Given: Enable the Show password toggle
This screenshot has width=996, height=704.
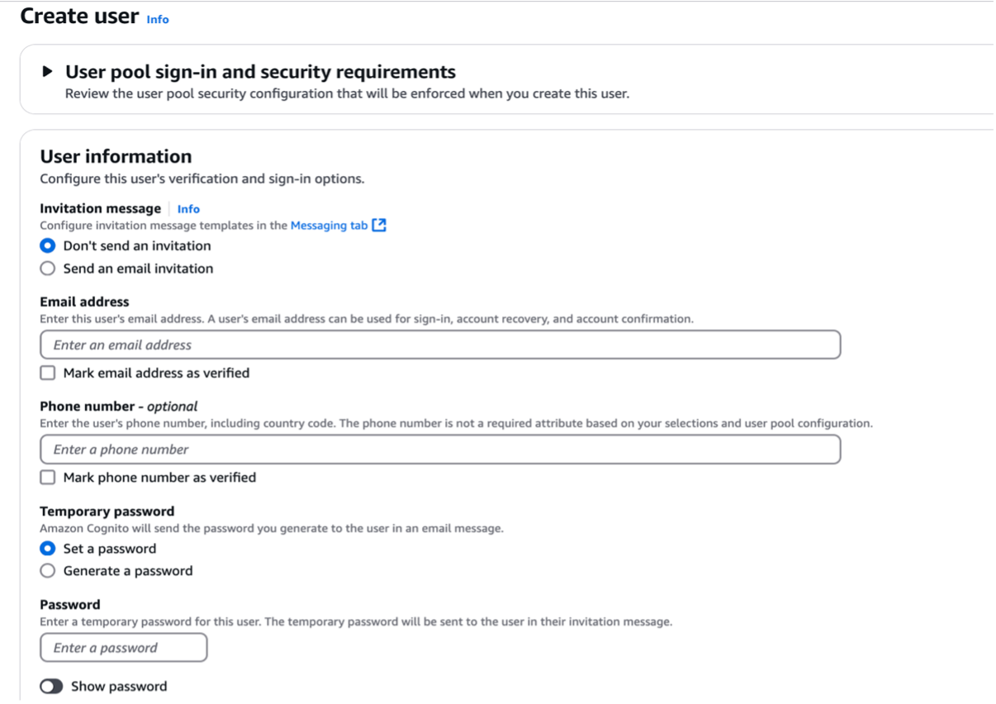Looking at the screenshot, I should [52, 685].
